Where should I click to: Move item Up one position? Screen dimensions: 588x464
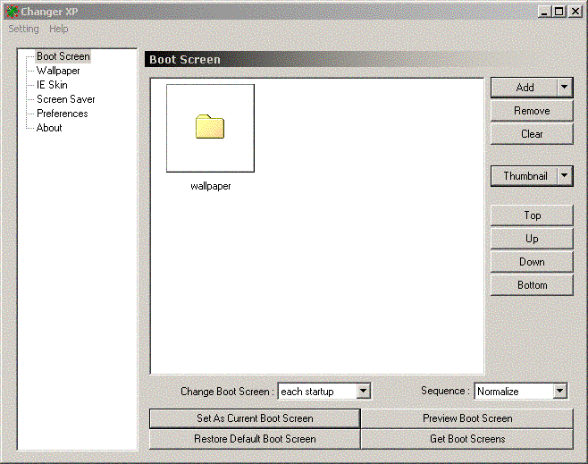(x=532, y=239)
